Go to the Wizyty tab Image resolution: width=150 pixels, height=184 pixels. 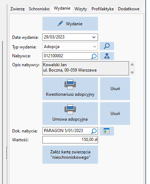pos(81,9)
